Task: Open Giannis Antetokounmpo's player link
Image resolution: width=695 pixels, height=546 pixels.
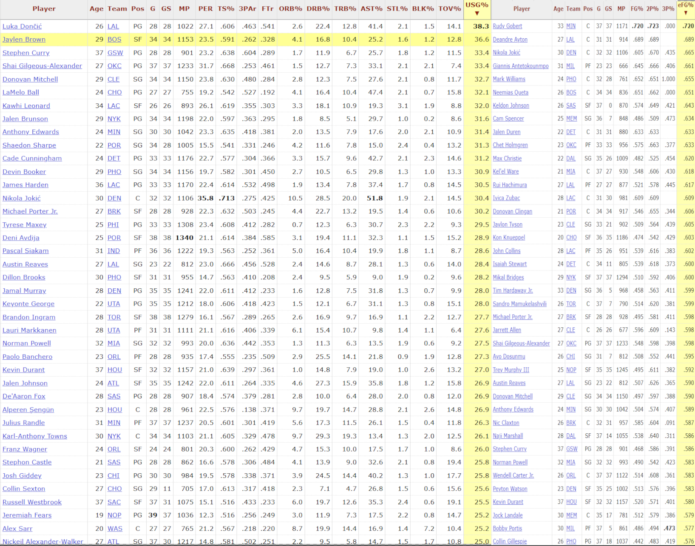Action: (x=521, y=66)
